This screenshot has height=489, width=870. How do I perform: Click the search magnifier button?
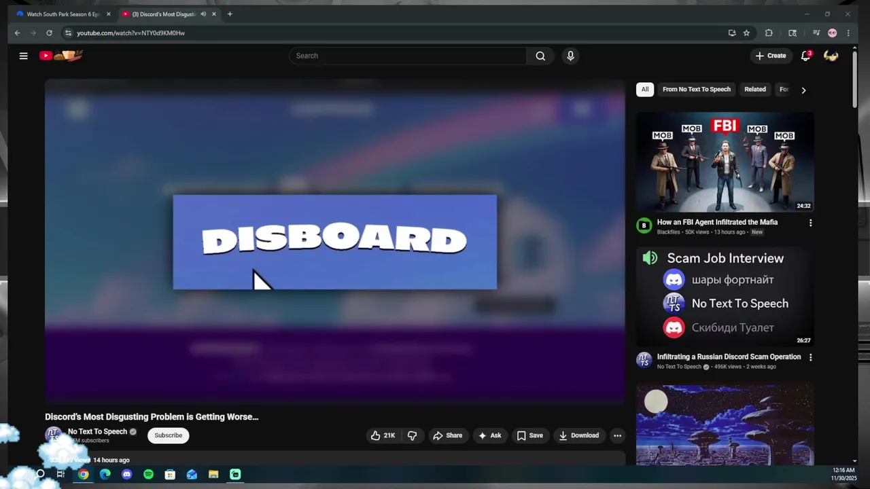pyautogui.click(x=540, y=56)
